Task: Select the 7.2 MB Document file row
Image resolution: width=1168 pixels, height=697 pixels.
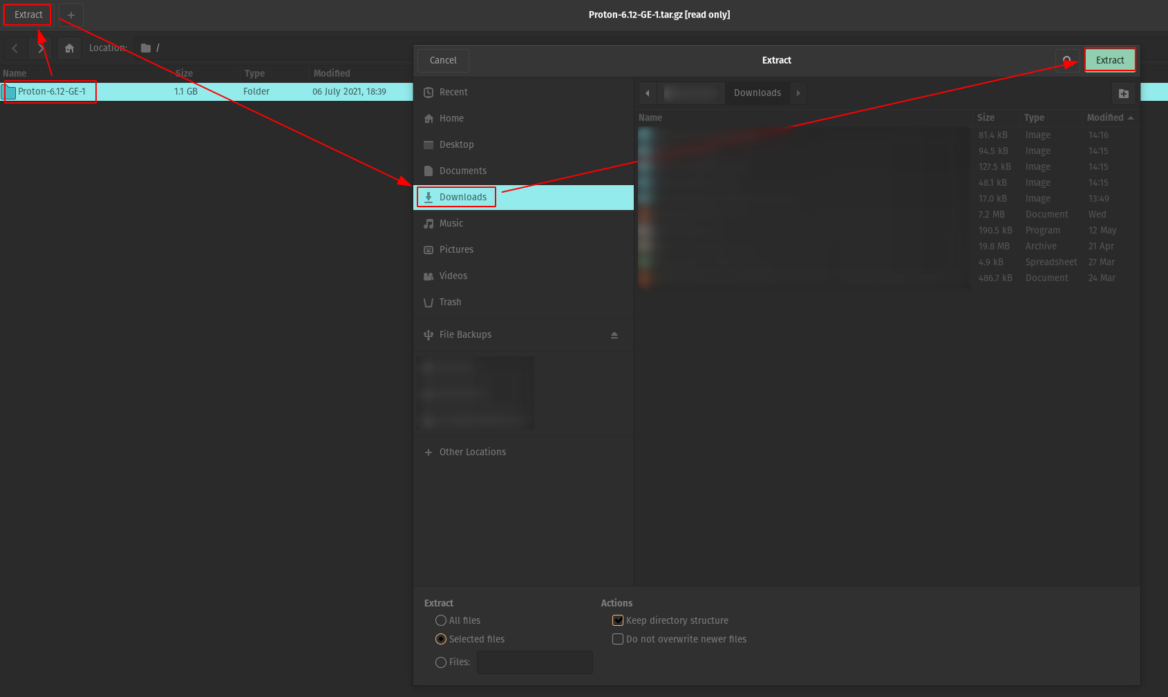Action: point(887,215)
